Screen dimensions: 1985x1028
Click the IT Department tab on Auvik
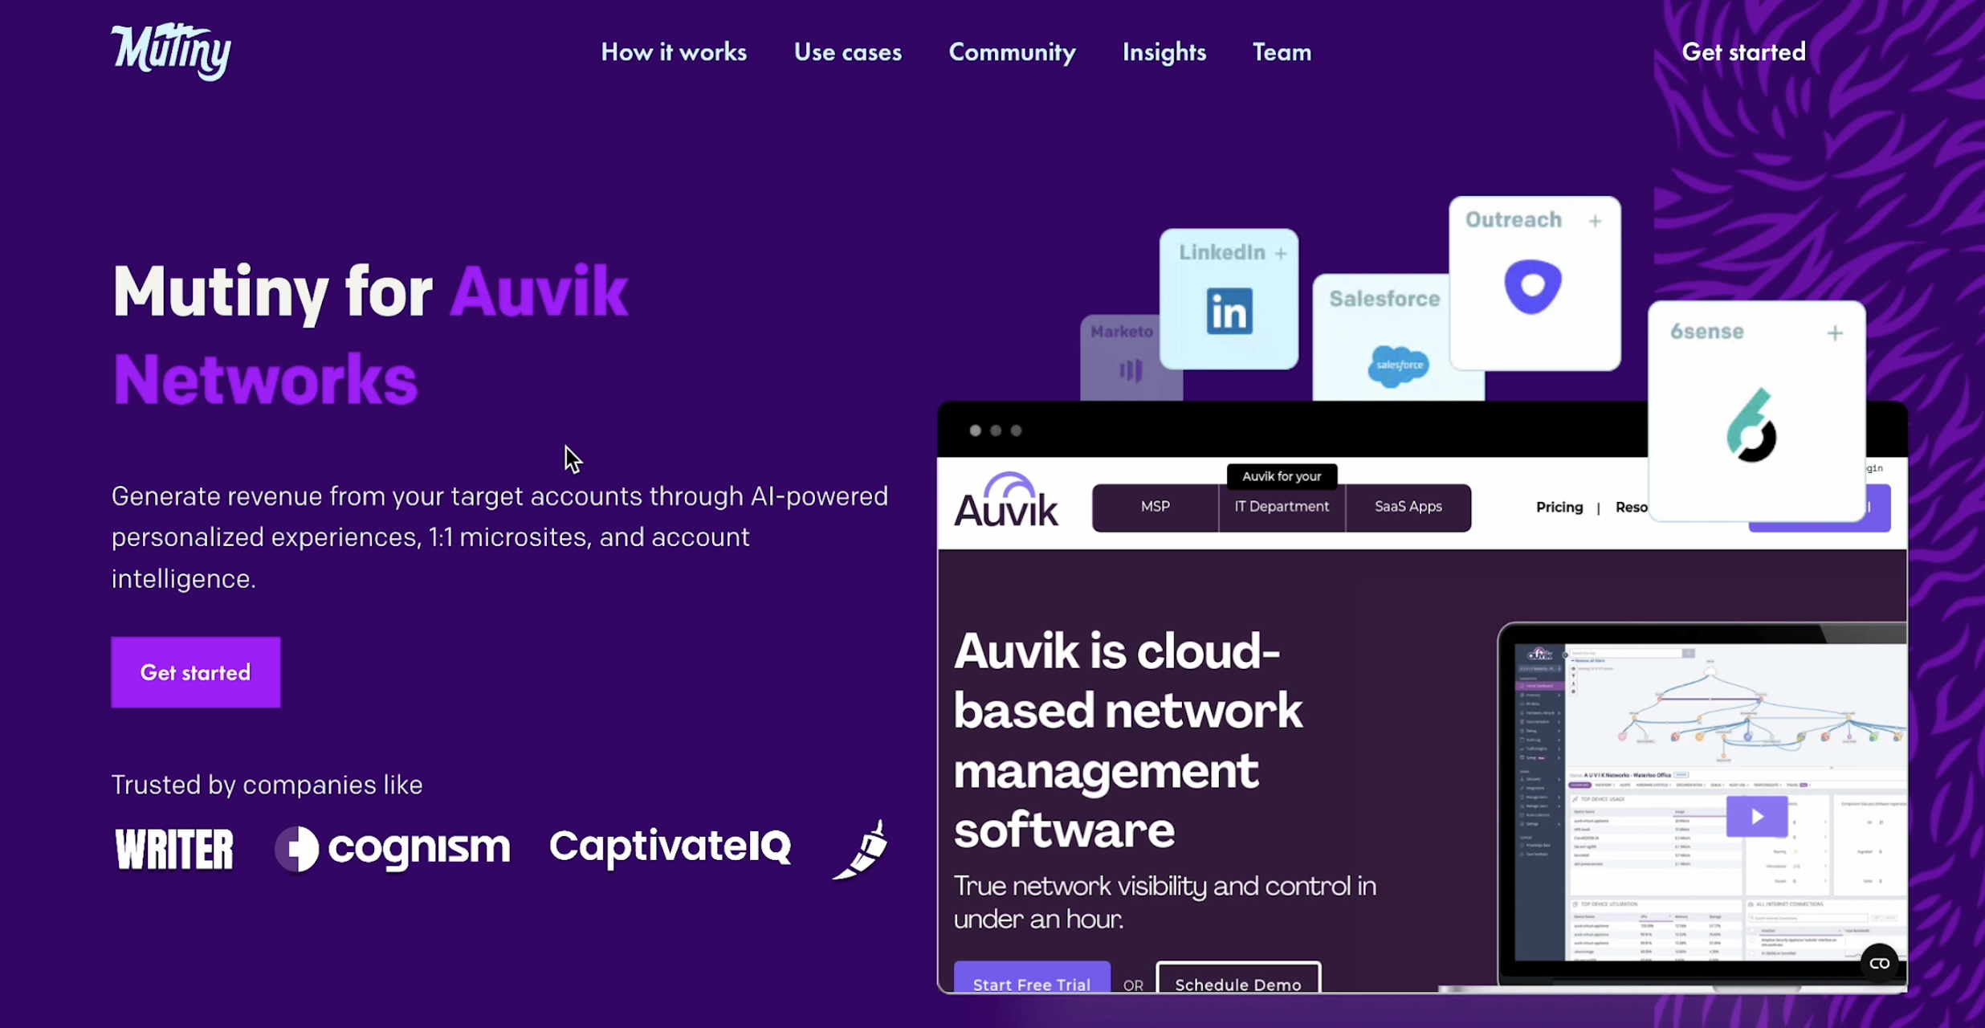(1282, 506)
